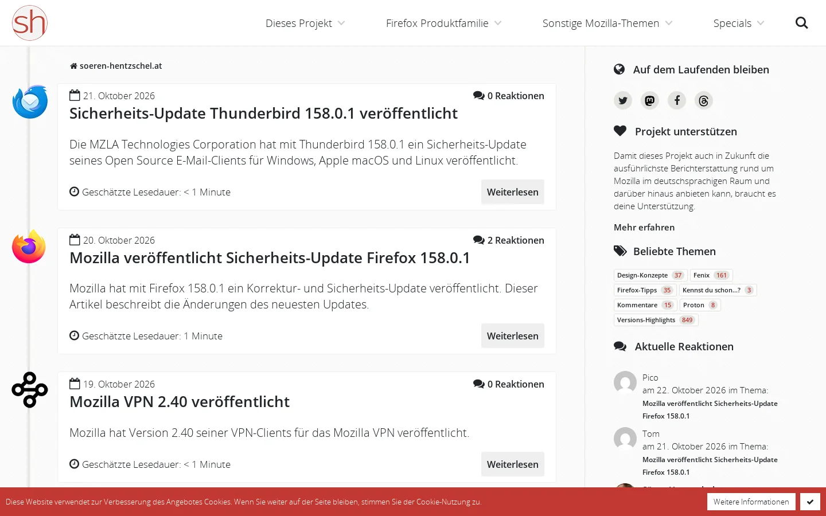Image resolution: width=826 pixels, height=516 pixels.
Task: Select the Fenix tag
Action: click(711, 275)
